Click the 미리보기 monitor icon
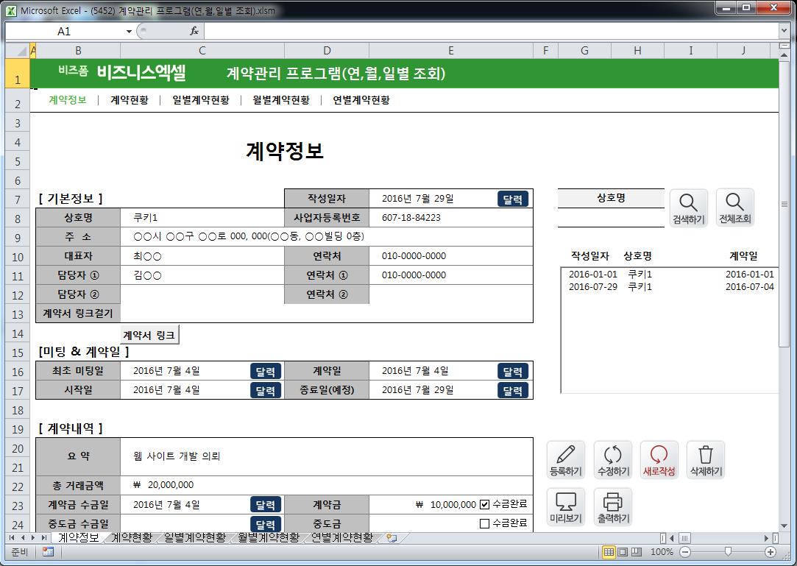797x566 pixels. pos(566,507)
